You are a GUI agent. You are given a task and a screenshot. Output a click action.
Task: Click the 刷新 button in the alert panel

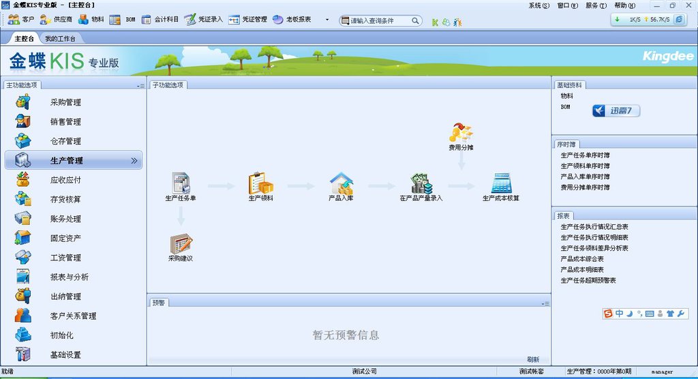pos(533,359)
